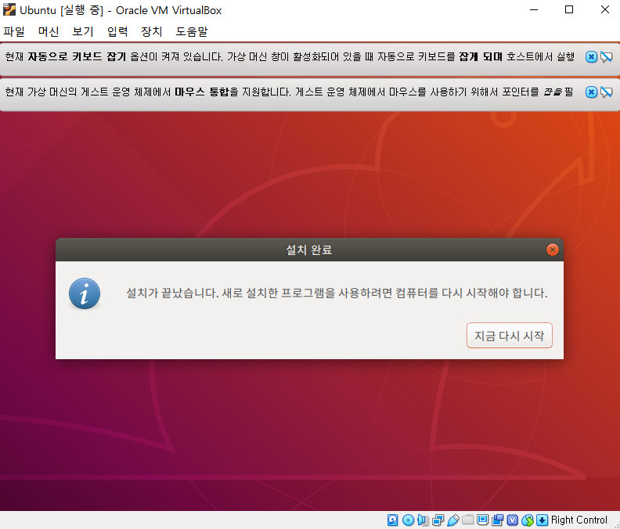Open the 머신 menu
Image resolution: width=620 pixels, height=529 pixels.
click(49, 31)
